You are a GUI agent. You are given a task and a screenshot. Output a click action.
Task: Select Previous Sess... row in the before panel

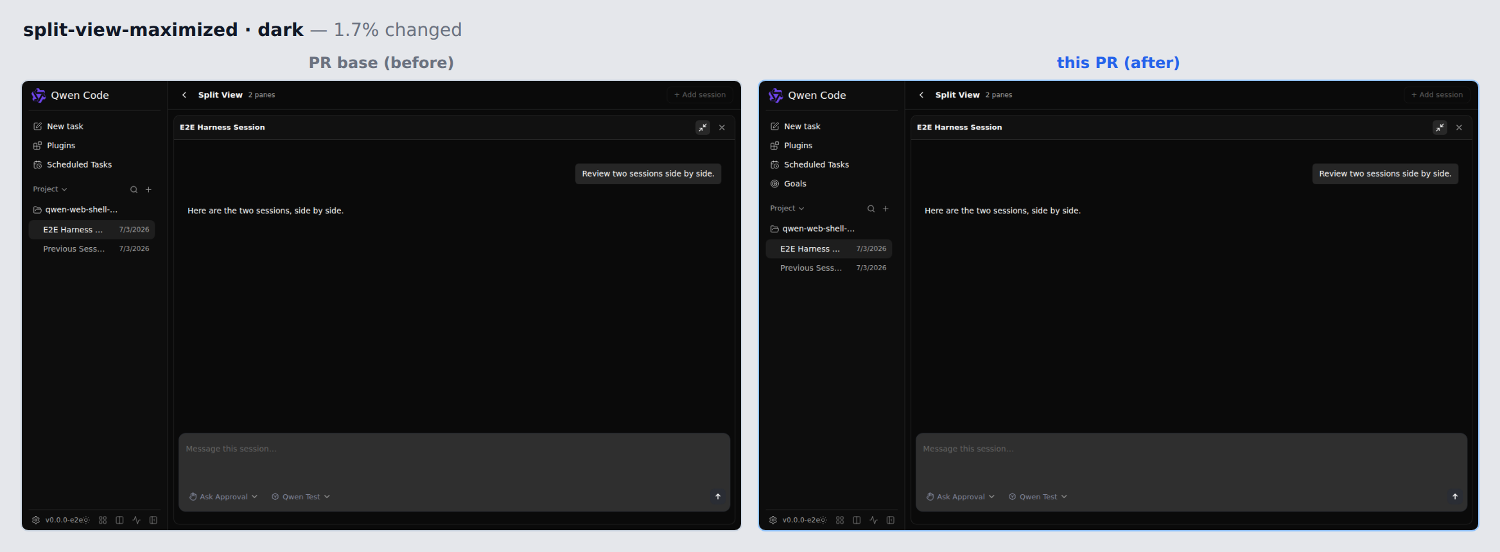(92, 249)
